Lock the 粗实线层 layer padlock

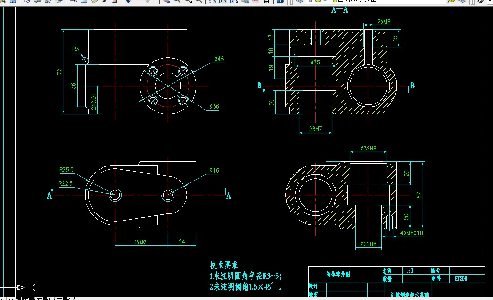tap(335, 2)
